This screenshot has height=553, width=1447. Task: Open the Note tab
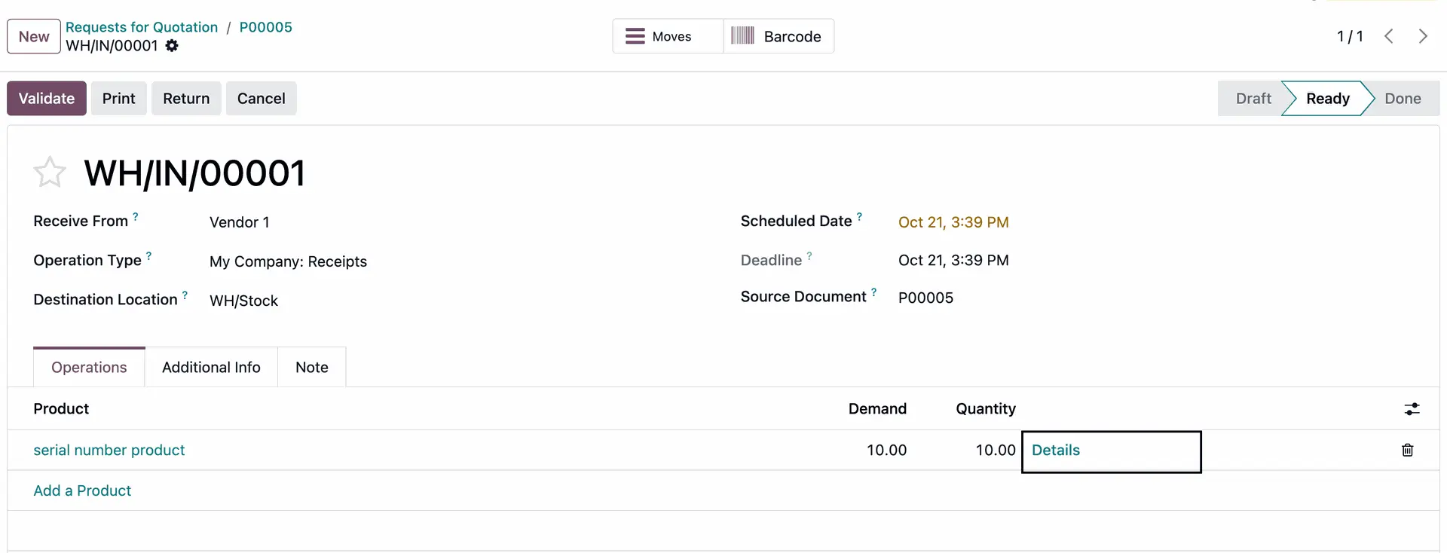[311, 367]
